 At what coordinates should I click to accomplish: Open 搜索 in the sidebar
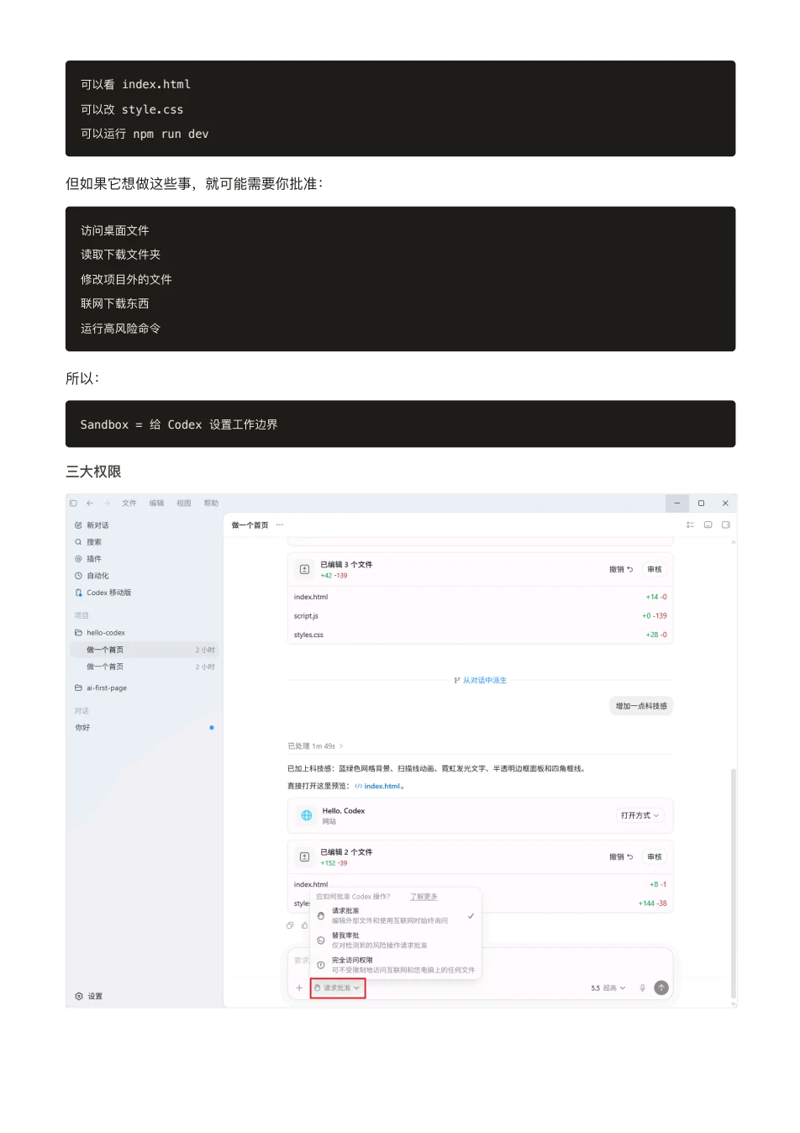(88, 542)
